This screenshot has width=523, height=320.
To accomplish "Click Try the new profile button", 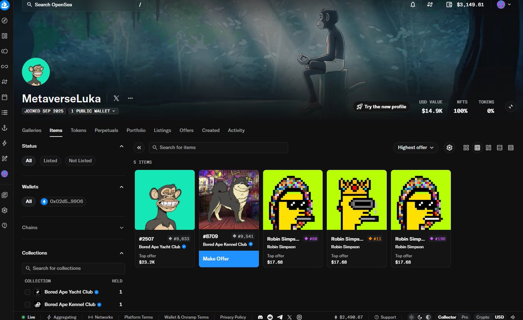I will [381, 107].
